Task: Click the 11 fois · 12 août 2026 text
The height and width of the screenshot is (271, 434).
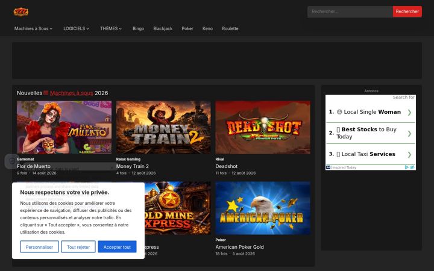Action: pos(236,173)
